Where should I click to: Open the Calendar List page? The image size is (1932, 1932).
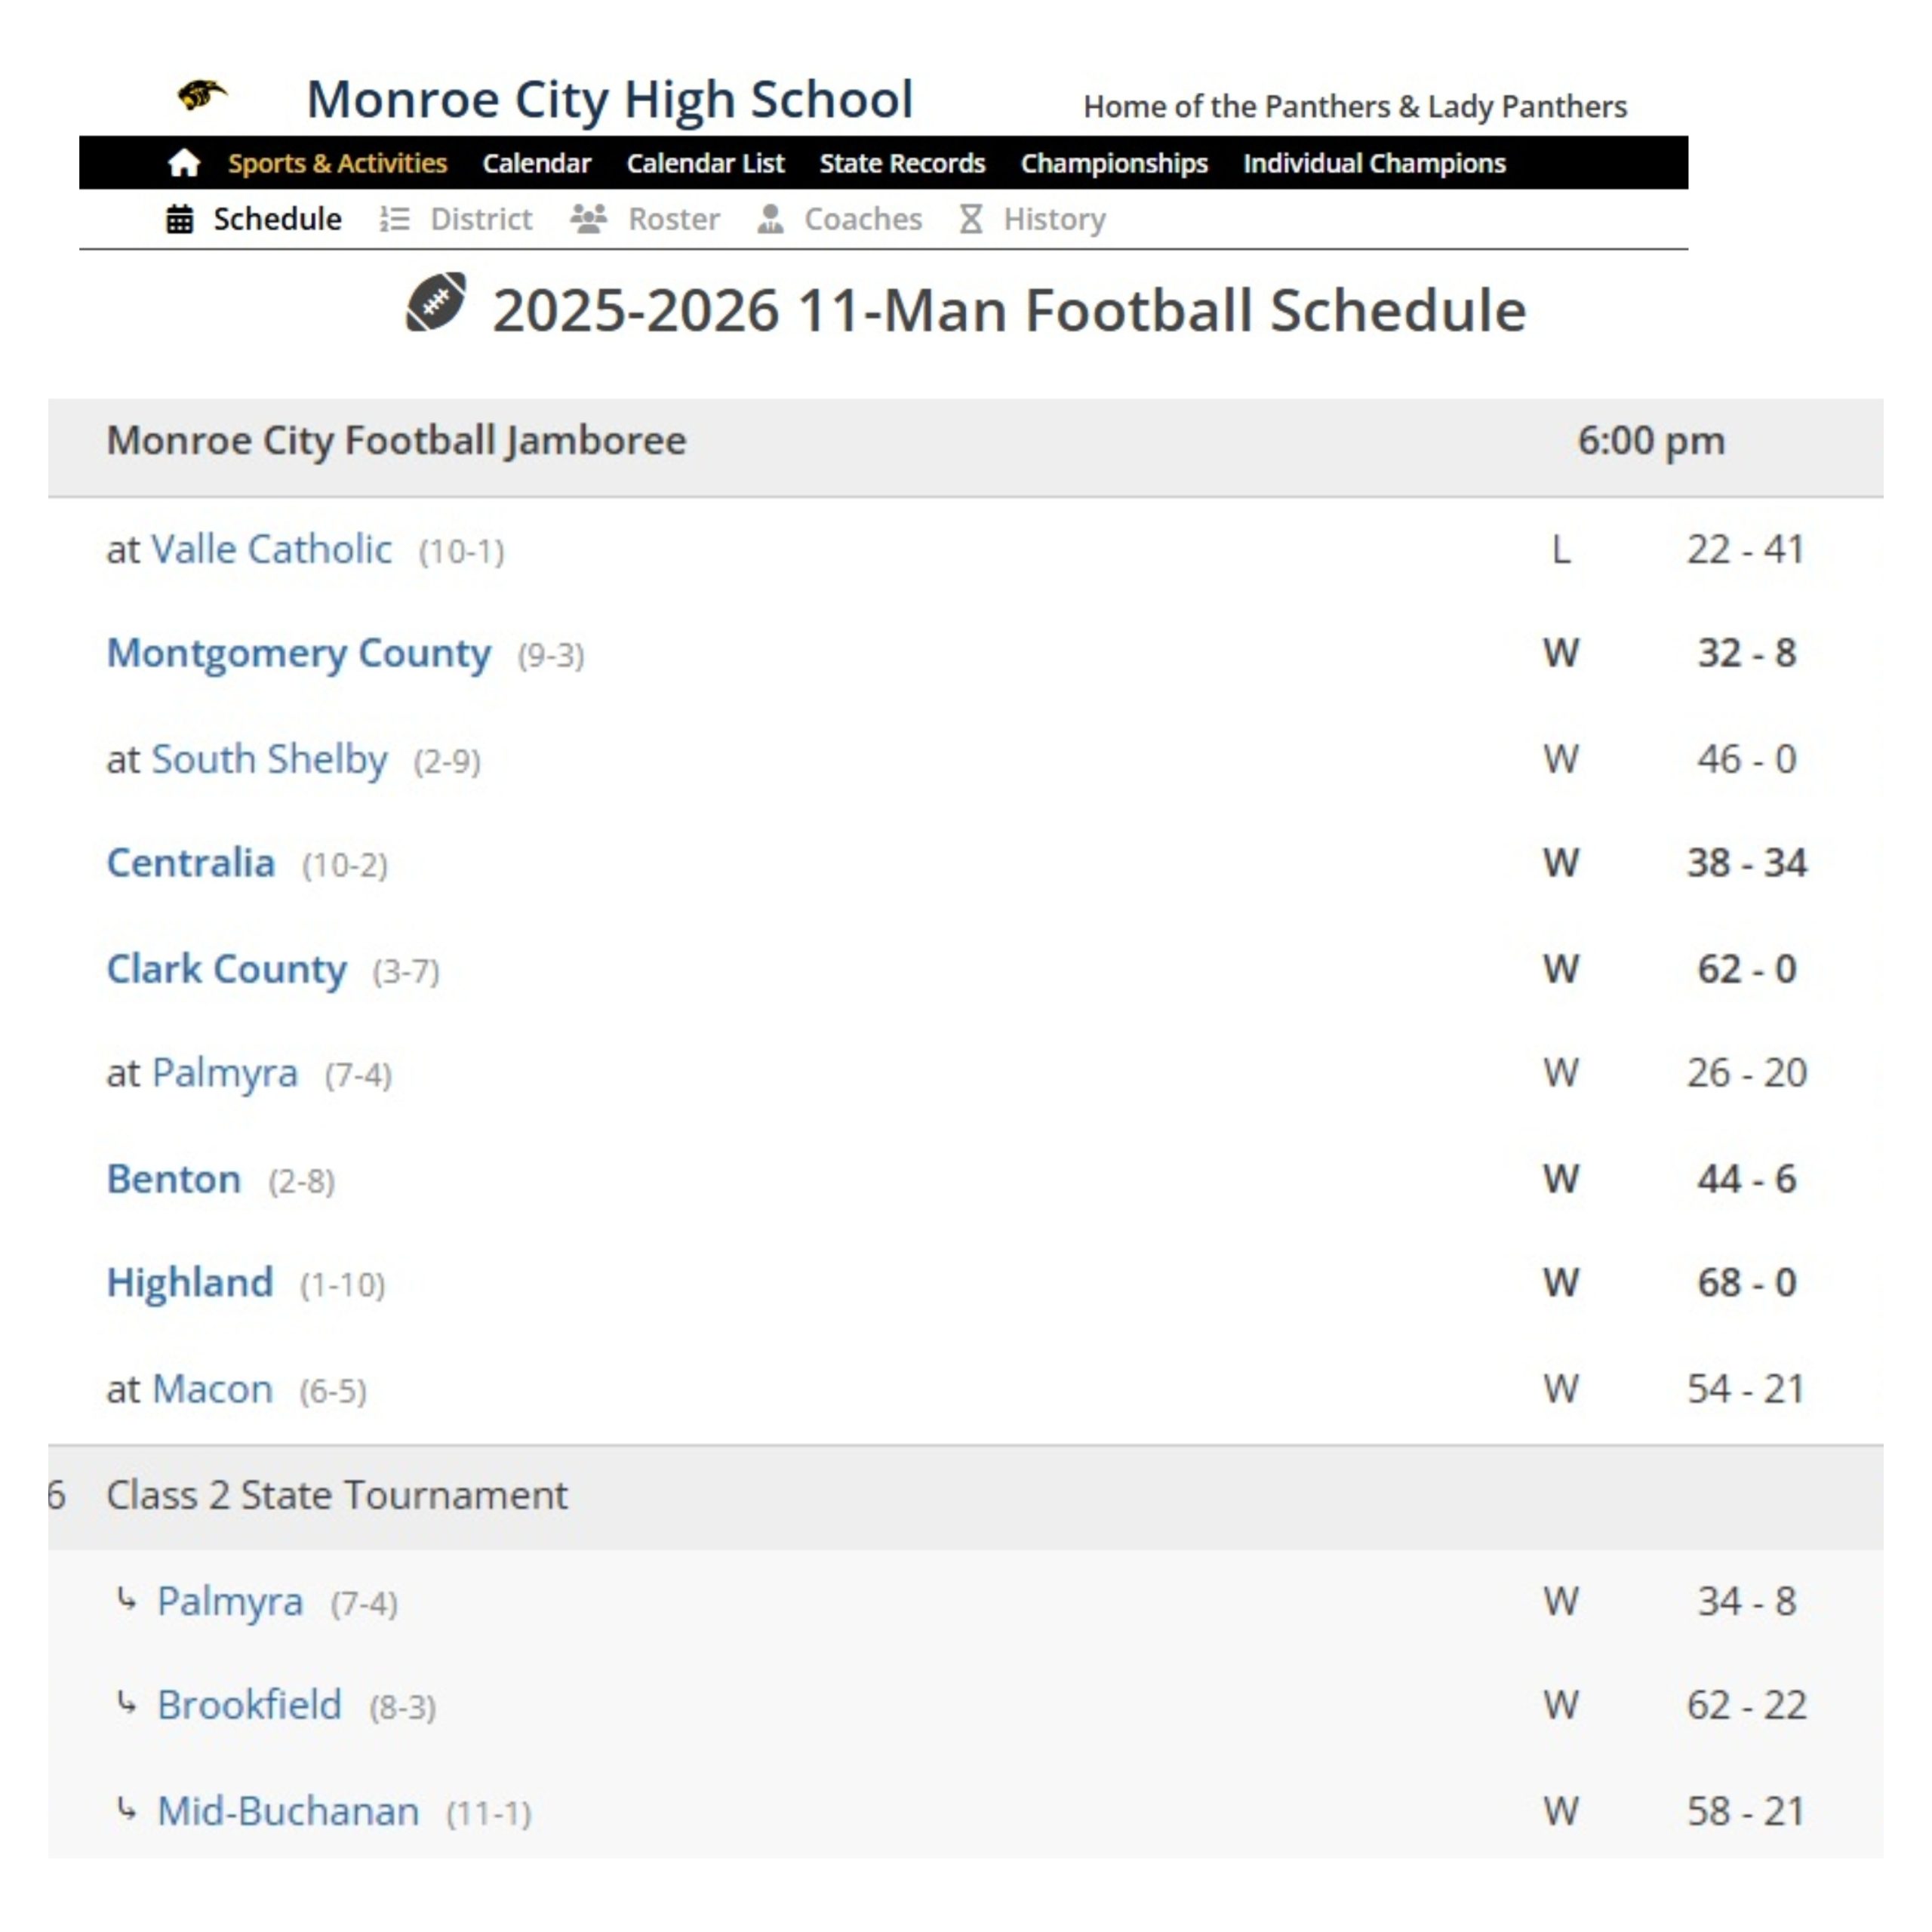(705, 163)
